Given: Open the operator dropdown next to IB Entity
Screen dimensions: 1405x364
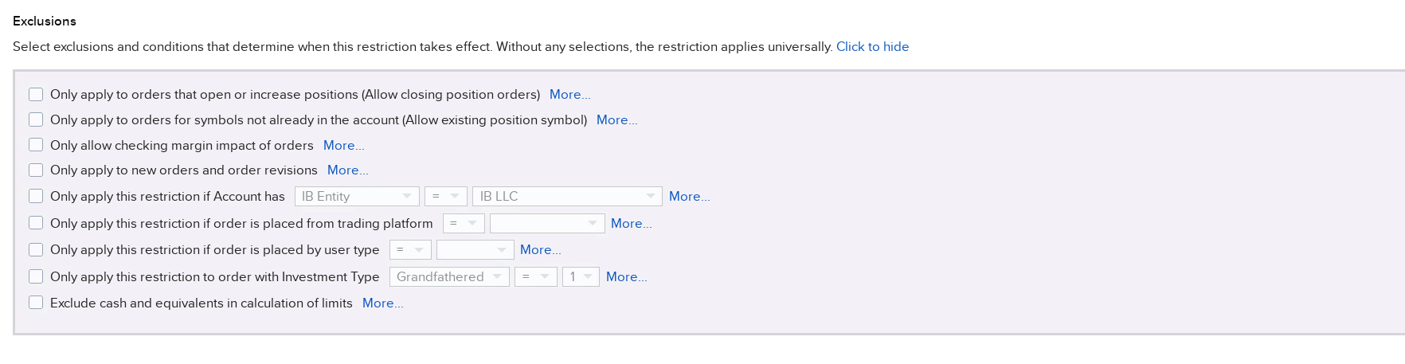Looking at the screenshot, I should pyautogui.click(x=445, y=196).
